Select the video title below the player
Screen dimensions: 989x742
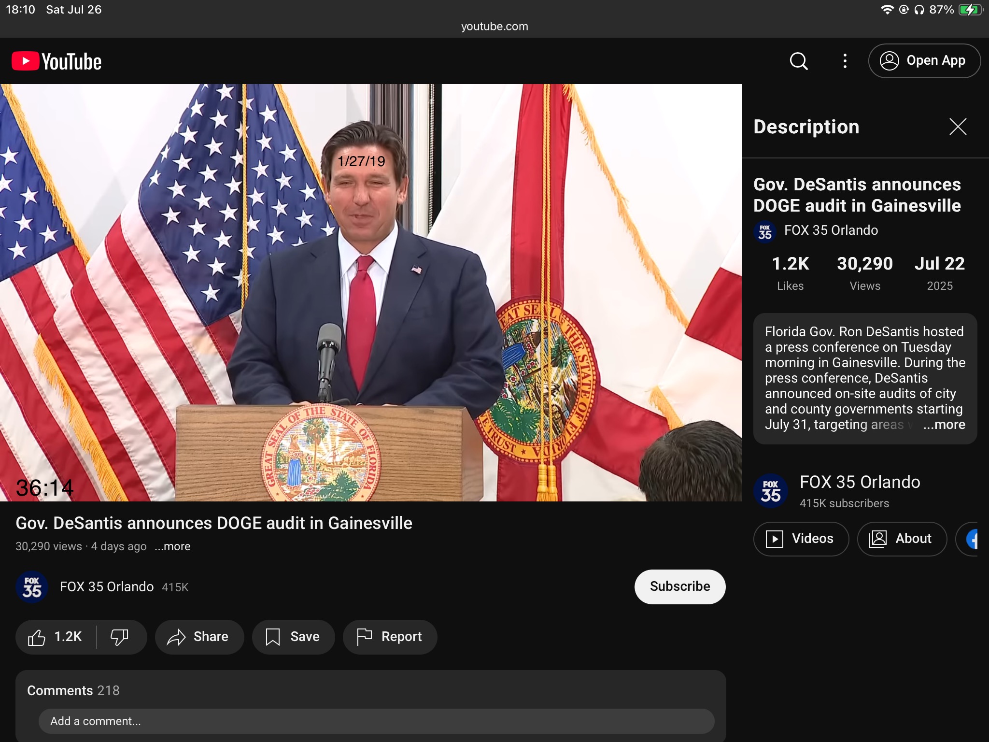point(214,523)
